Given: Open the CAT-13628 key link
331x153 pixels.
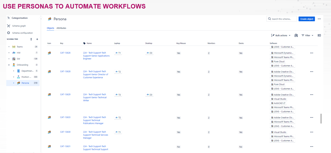Looking at the screenshot, I should (x=65, y=71).
